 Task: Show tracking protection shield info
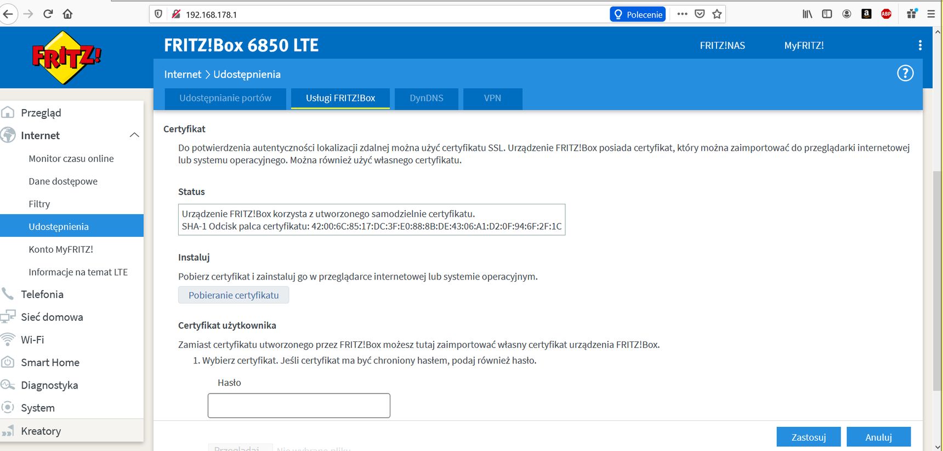click(158, 14)
